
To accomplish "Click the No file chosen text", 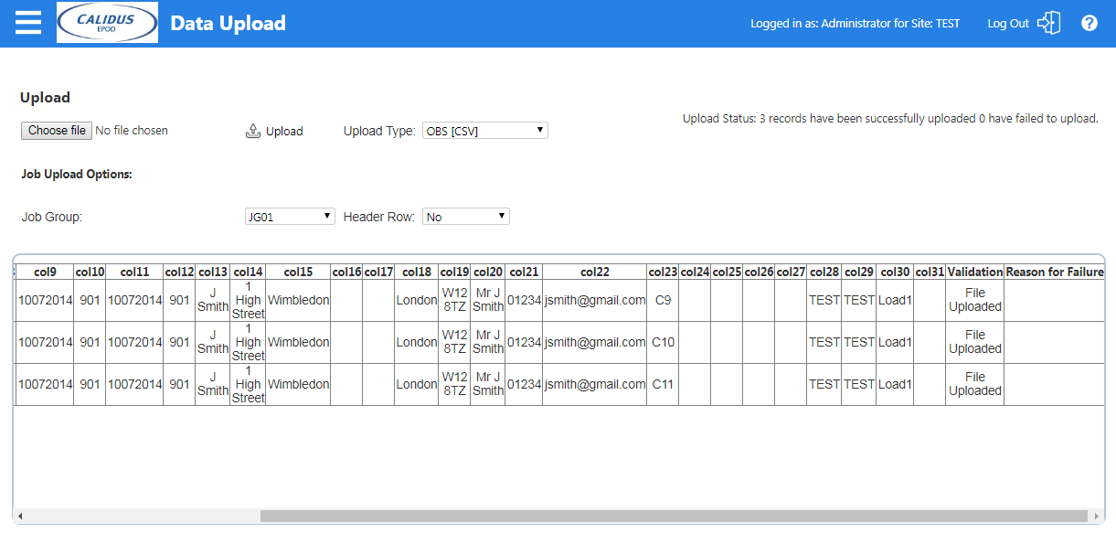I will (x=132, y=131).
